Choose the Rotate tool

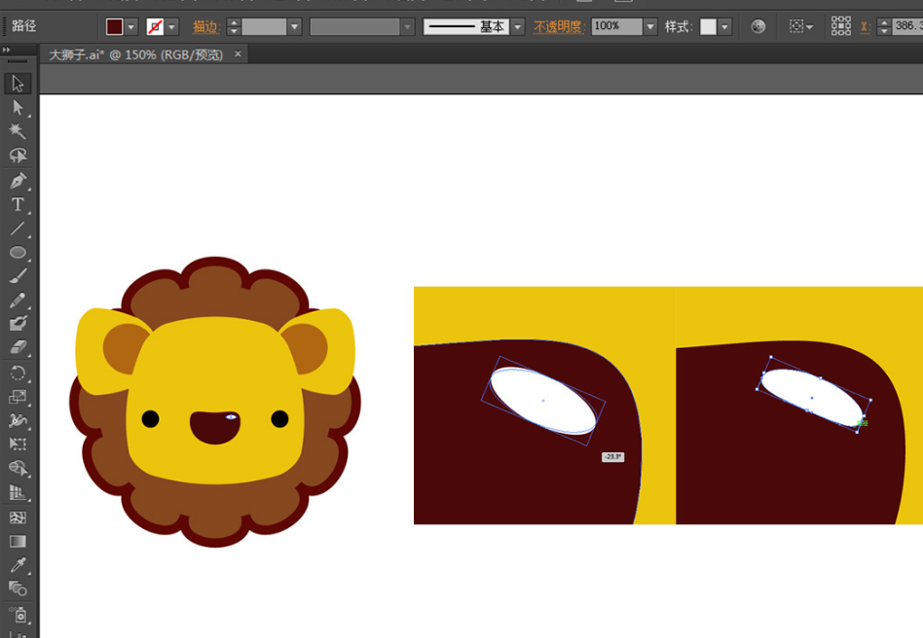pyautogui.click(x=18, y=372)
